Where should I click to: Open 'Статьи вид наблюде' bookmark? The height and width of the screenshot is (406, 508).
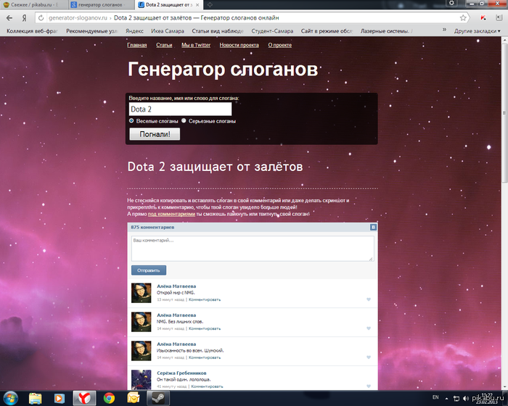(x=218, y=31)
